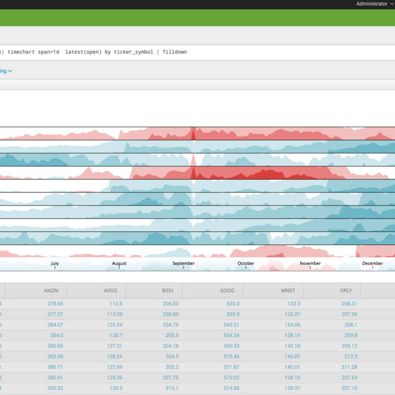
Task: Click ORLY value 211.28
Action: tap(349, 367)
